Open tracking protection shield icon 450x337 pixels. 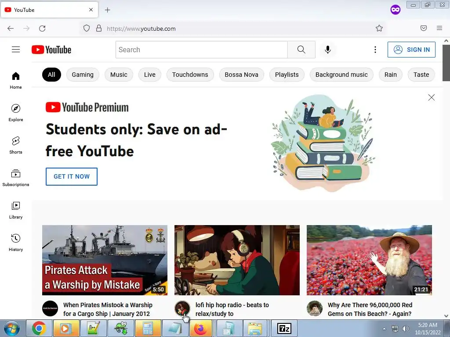(x=87, y=28)
